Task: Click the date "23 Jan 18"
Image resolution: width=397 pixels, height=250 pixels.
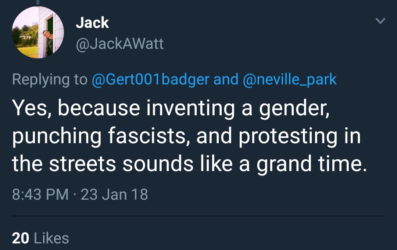Action: click(x=114, y=194)
